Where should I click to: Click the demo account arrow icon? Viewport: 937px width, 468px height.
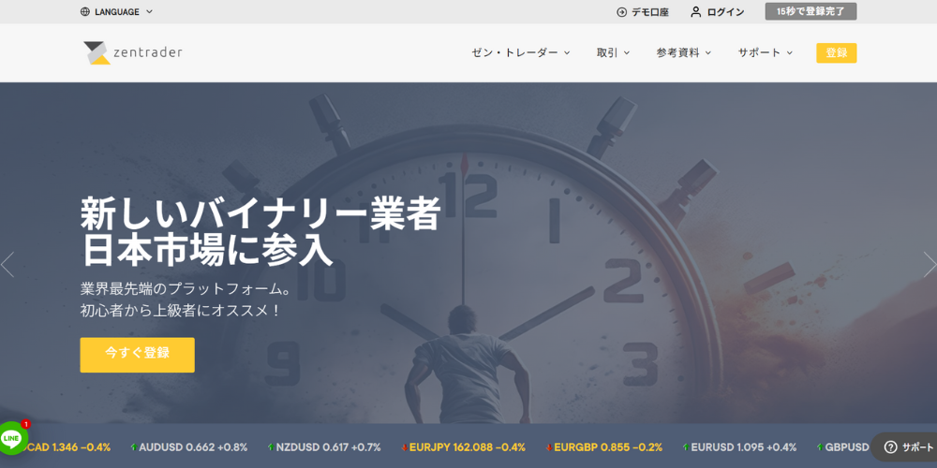621,12
